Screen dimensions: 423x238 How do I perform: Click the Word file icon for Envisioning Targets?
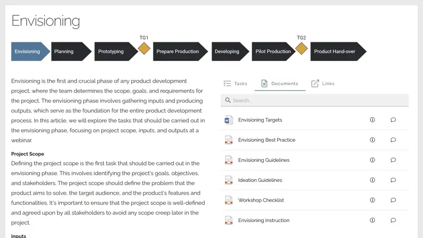[228, 120]
